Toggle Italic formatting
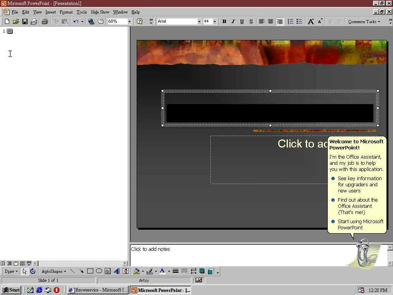Image resolution: width=393 pixels, height=295 pixels. point(233,22)
